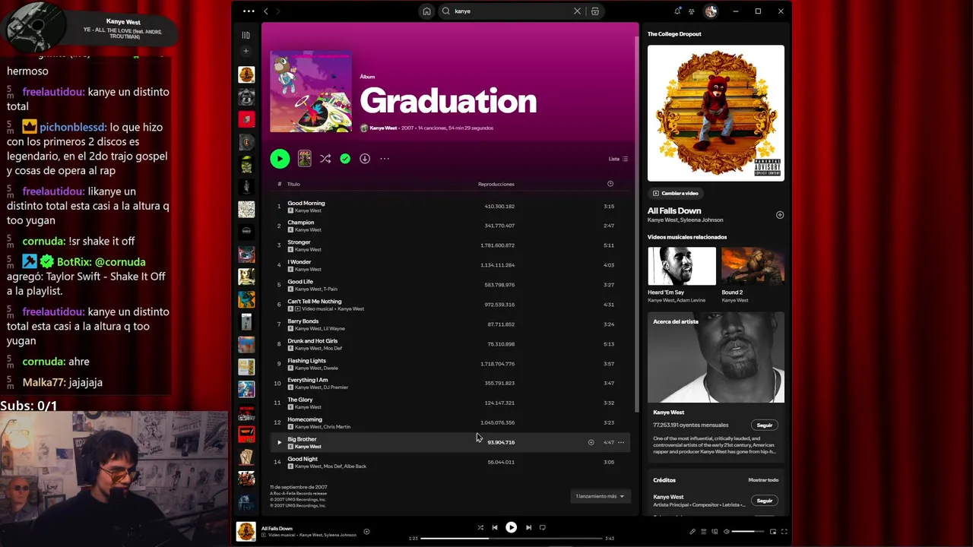The image size is (973, 547).
Task: Select the track Can't Tell Me Nothing
Action: point(452,305)
